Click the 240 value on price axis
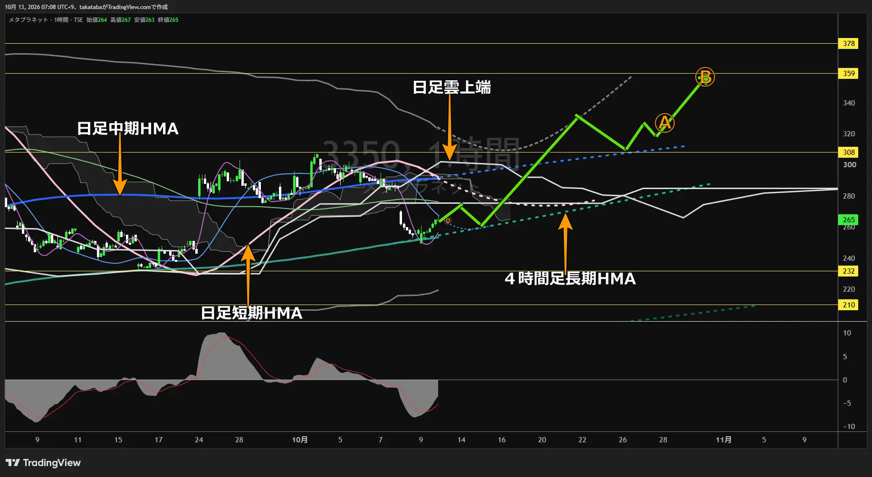The image size is (872, 477). tap(849, 258)
